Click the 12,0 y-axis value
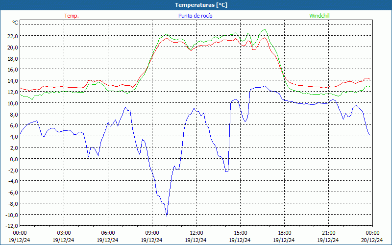The height and width of the screenshot is (245, 392). tap(13, 92)
